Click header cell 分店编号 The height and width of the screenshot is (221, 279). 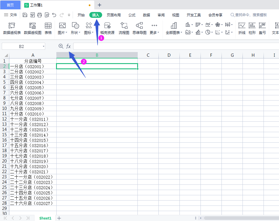[33, 61]
